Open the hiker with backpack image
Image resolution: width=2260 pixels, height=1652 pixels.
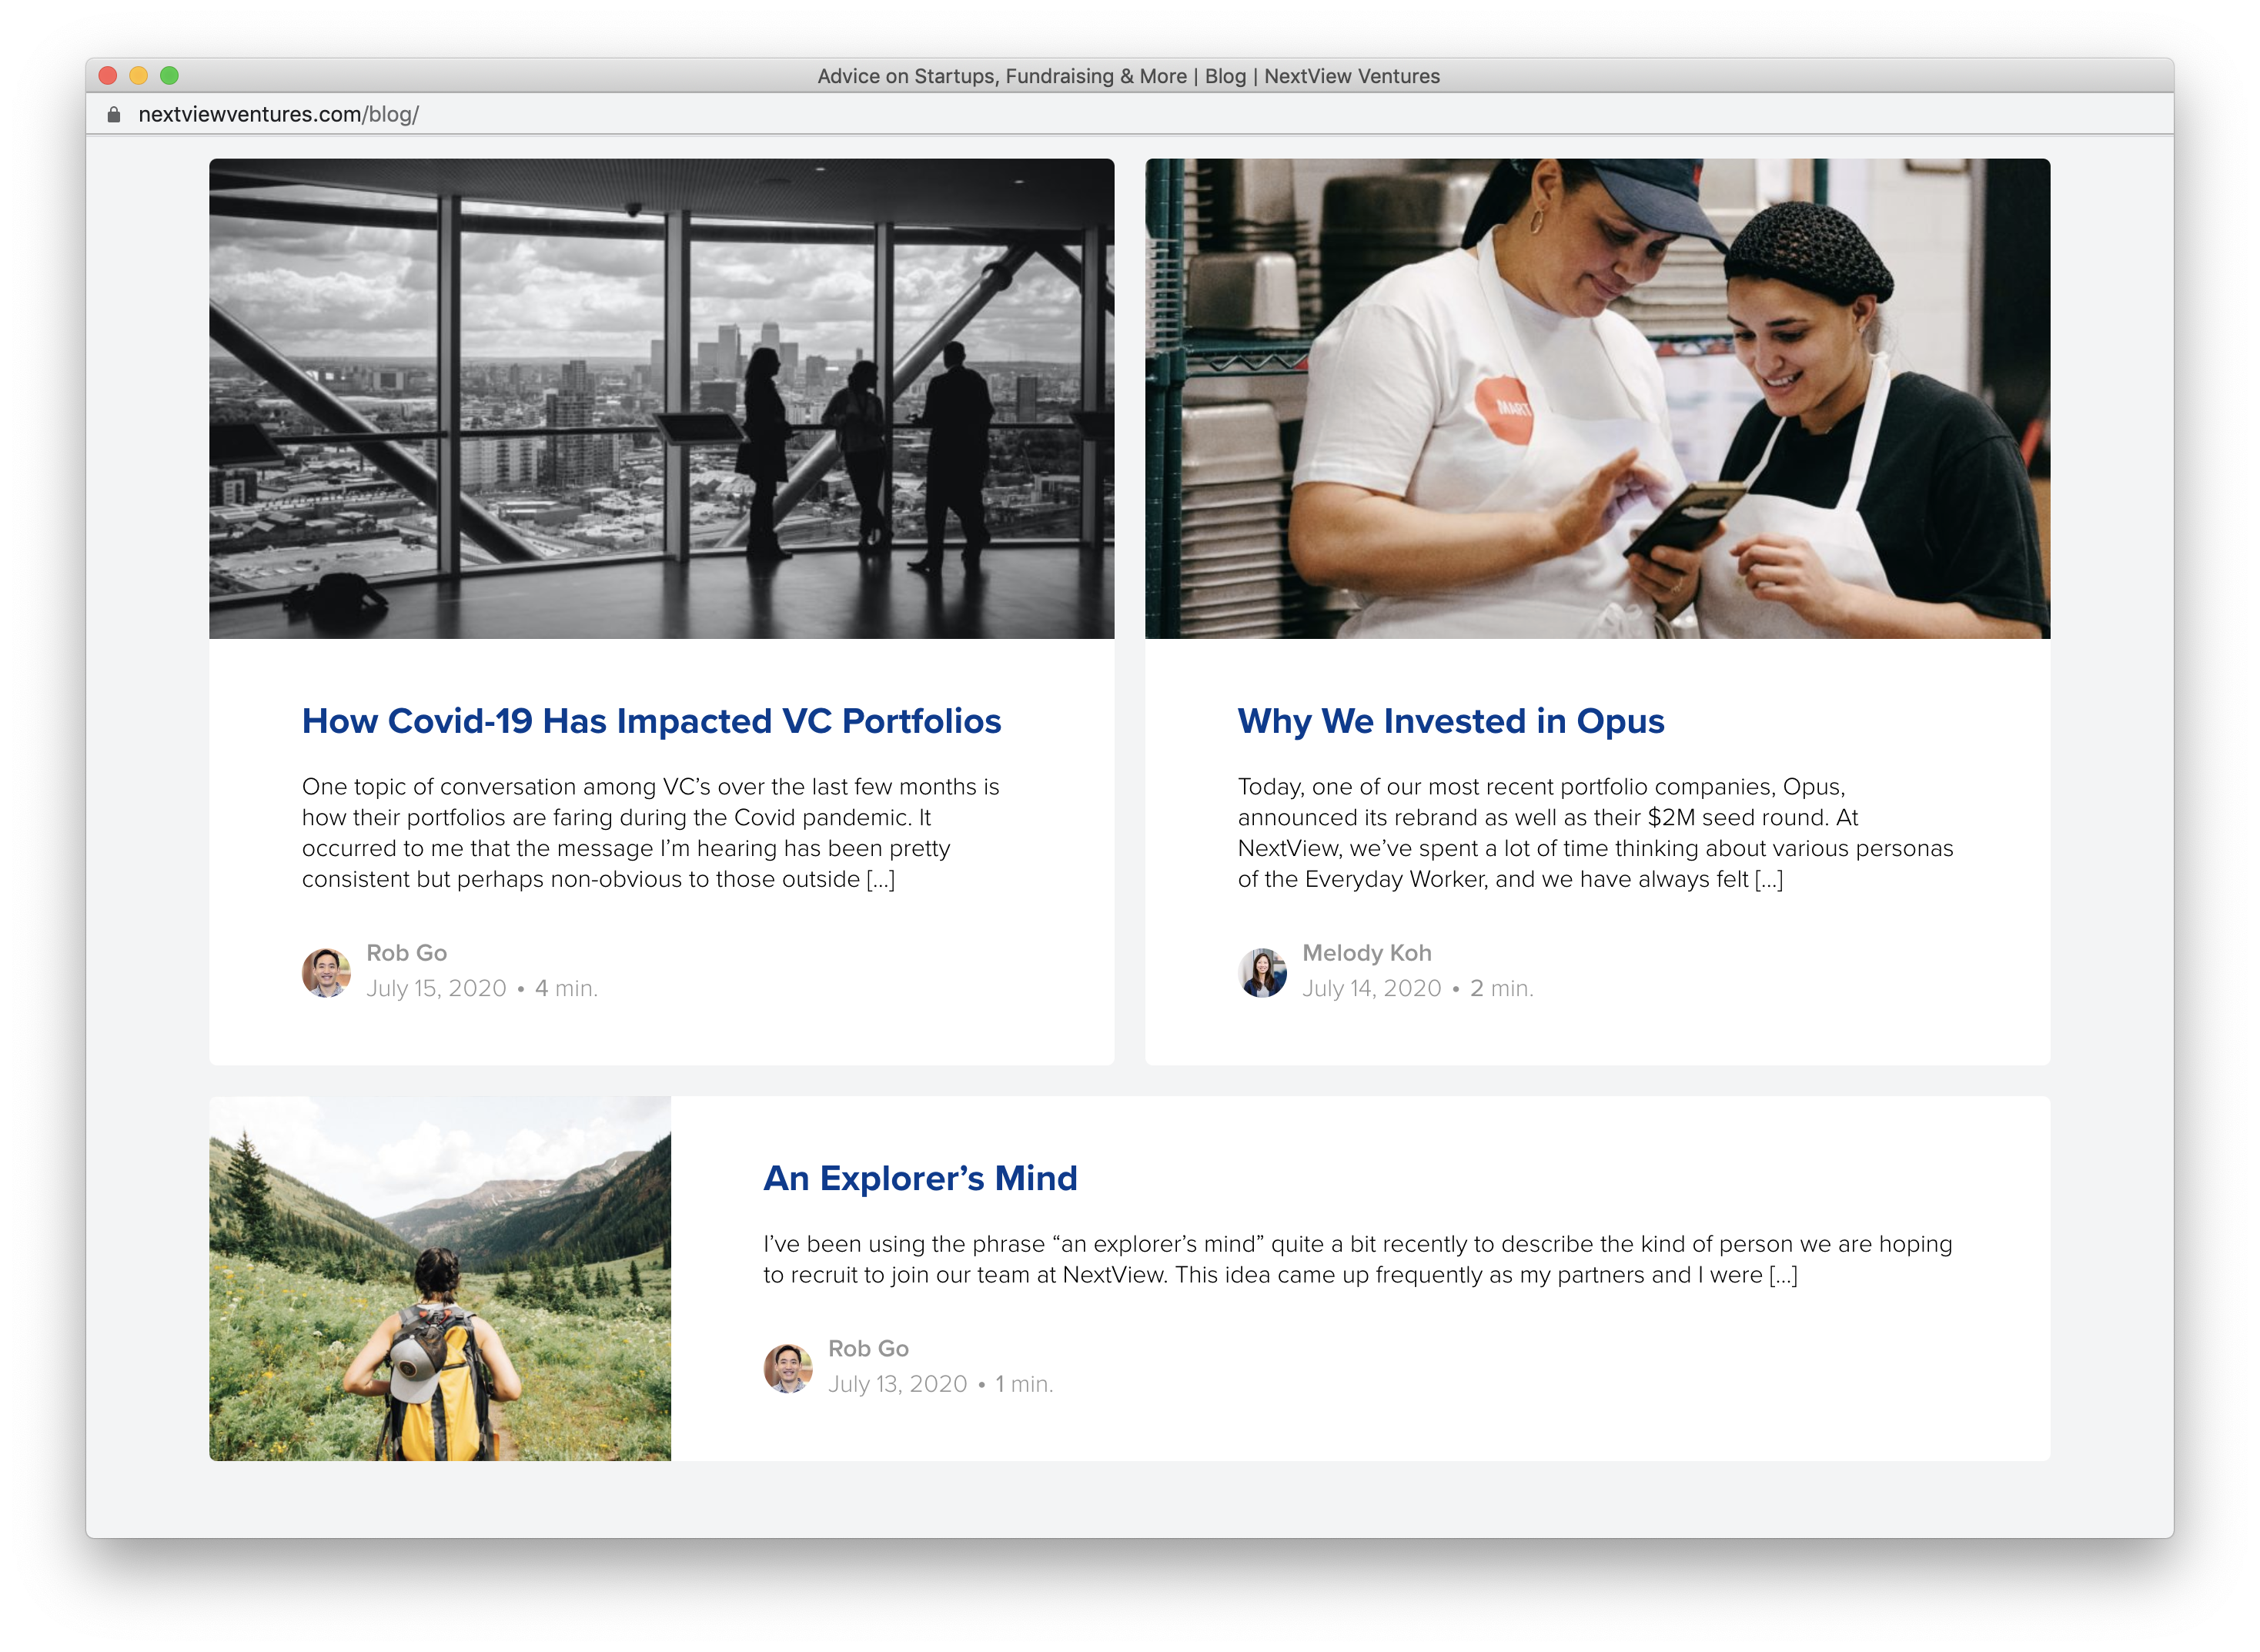[x=440, y=1279]
